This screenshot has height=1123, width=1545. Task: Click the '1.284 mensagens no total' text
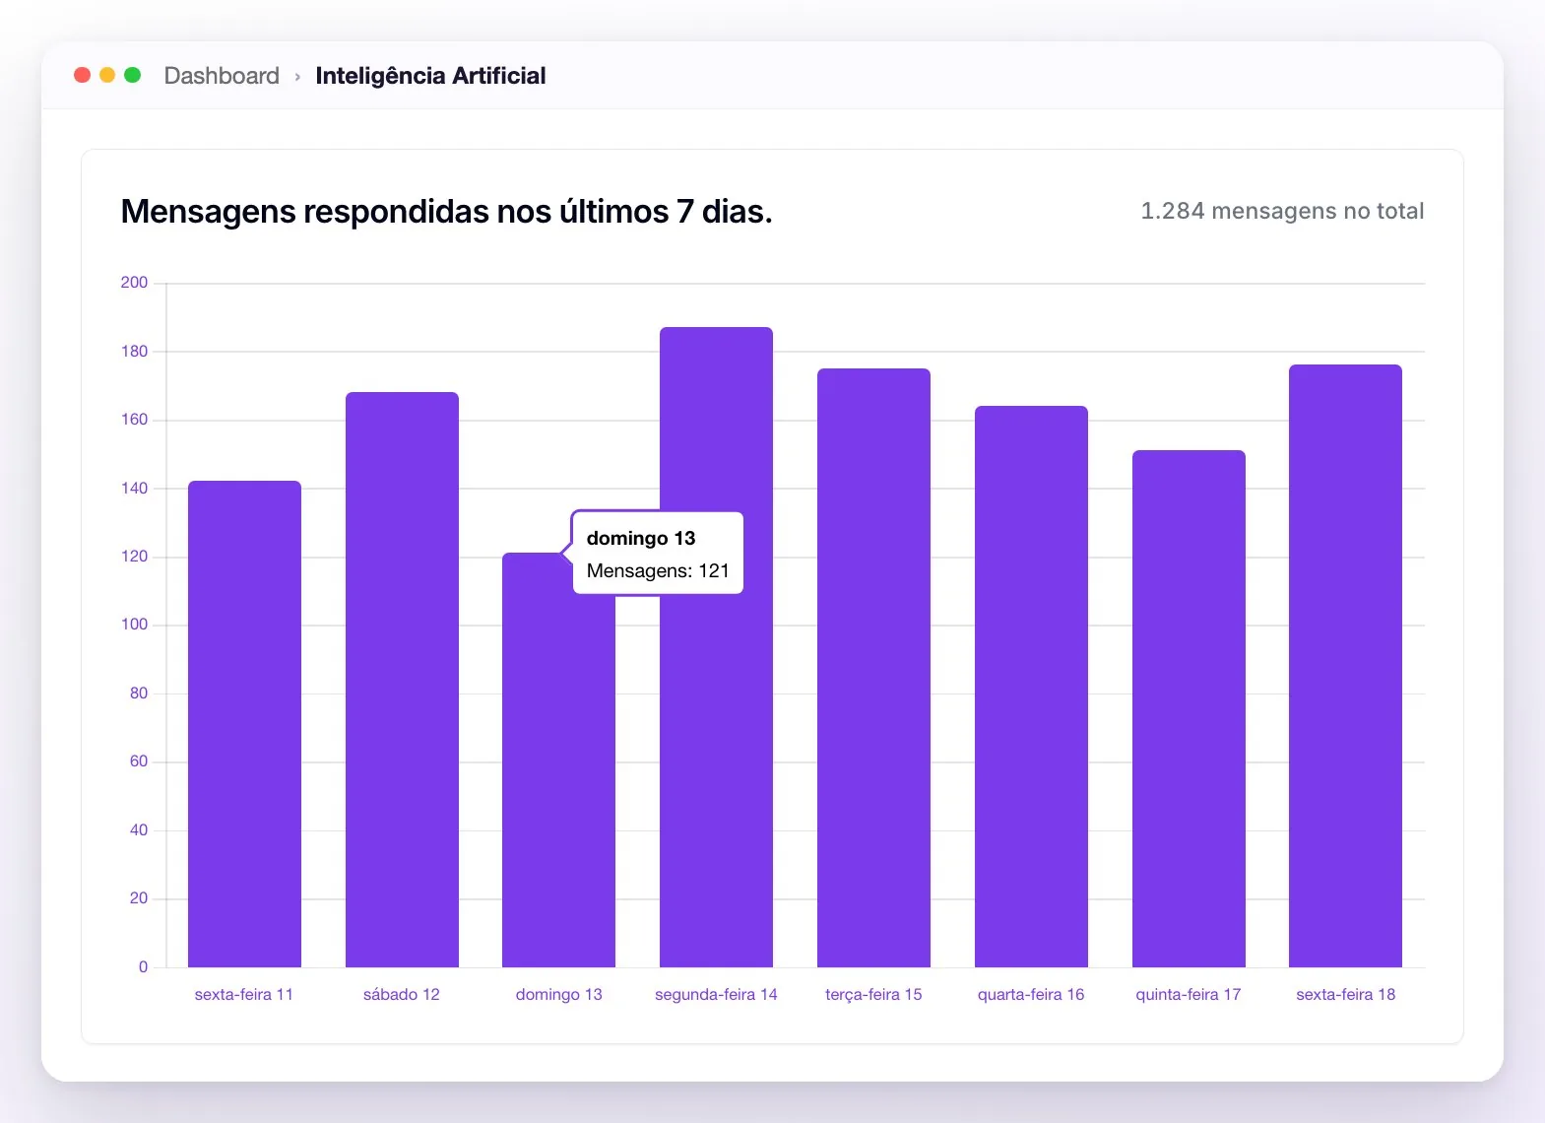(1282, 211)
